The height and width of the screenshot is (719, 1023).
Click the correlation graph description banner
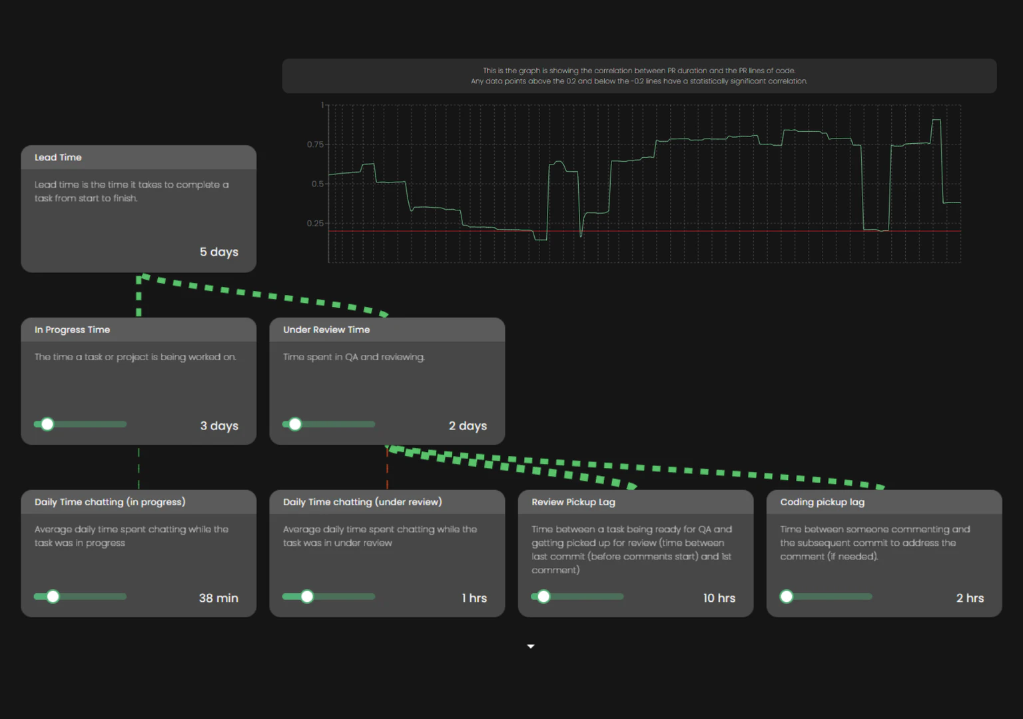point(639,76)
